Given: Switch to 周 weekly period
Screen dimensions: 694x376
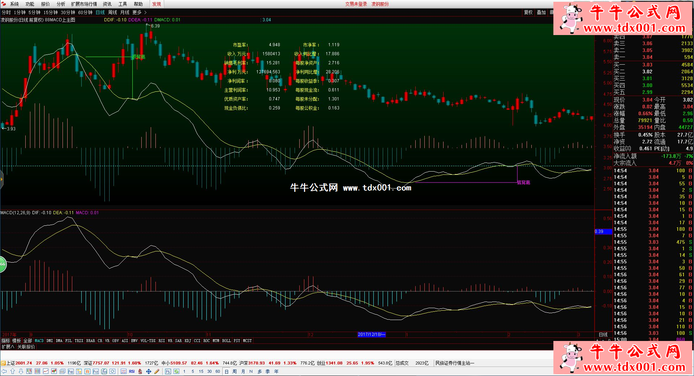Looking at the screenshot, I should click(x=235, y=371).
